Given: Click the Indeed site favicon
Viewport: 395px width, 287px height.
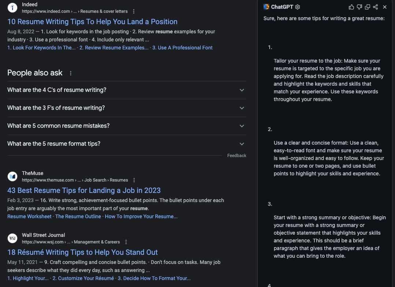Looking at the screenshot, I should pyautogui.click(x=12, y=8).
